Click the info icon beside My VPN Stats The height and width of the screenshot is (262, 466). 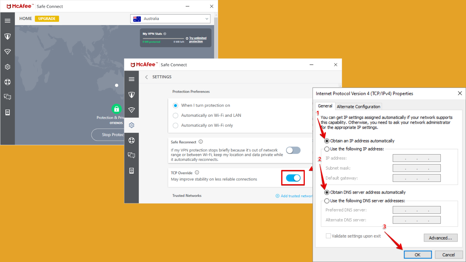(x=165, y=34)
